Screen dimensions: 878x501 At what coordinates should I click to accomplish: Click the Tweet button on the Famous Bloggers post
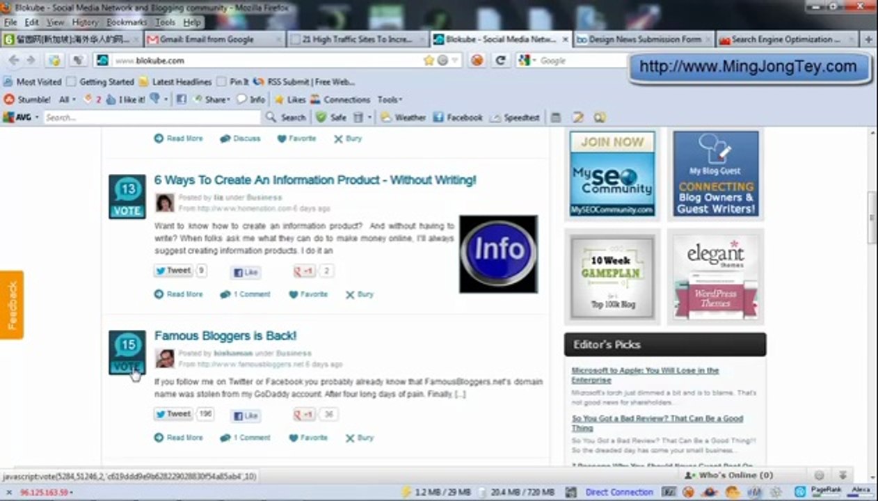click(x=173, y=414)
